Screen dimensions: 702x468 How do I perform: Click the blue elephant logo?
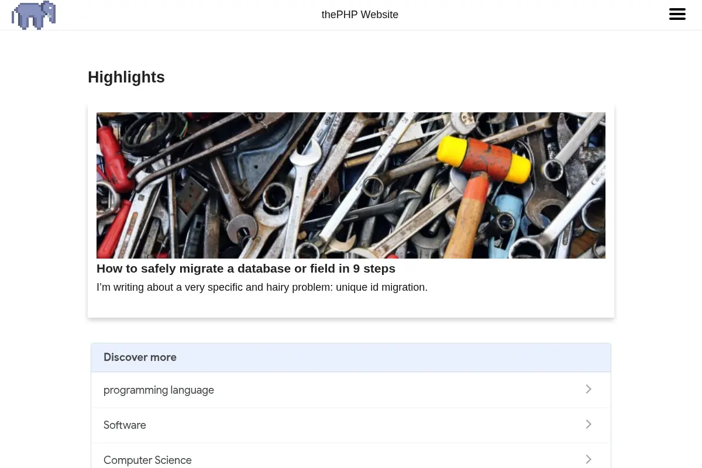point(33,15)
